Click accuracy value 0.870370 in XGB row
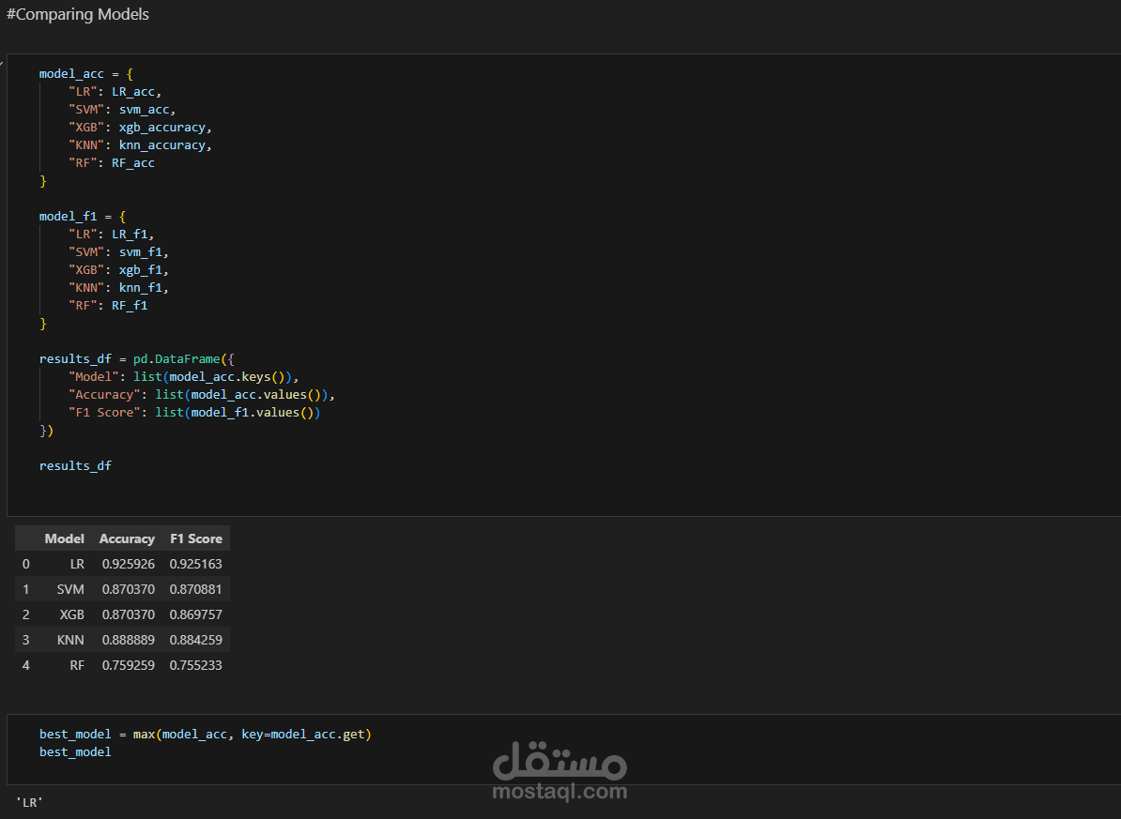The height and width of the screenshot is (819, 1121). (128, 614)
